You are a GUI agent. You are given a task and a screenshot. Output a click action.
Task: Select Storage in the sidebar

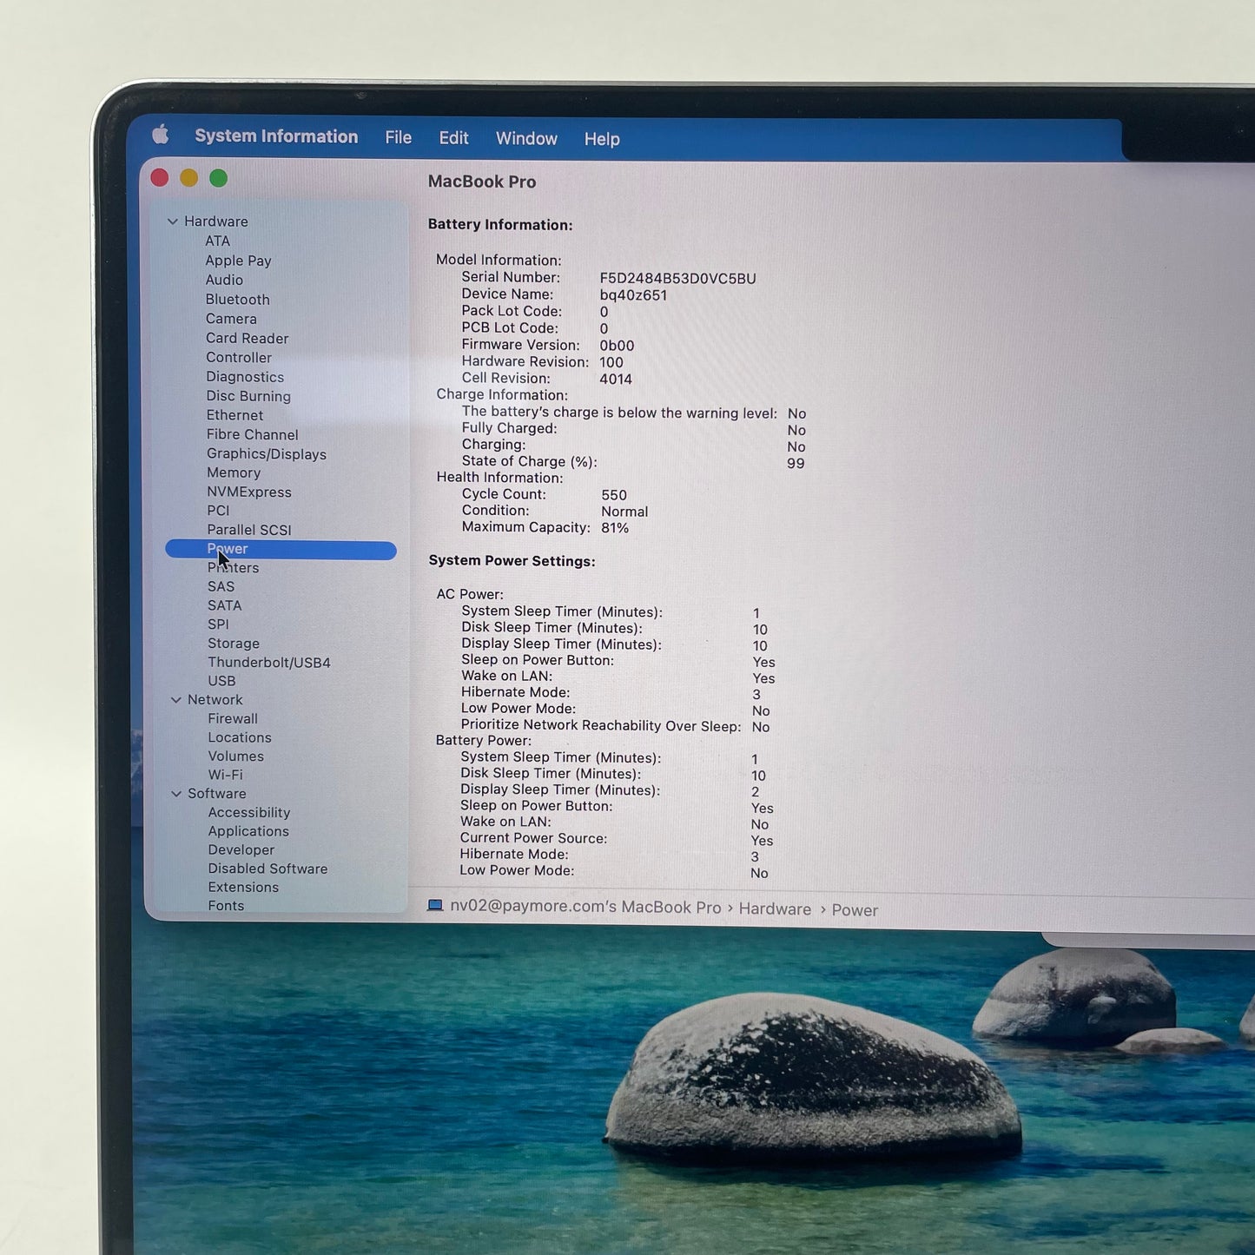234,644
